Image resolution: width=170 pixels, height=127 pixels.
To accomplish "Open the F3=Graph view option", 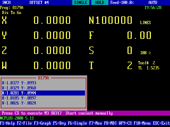I will (42, 123).
